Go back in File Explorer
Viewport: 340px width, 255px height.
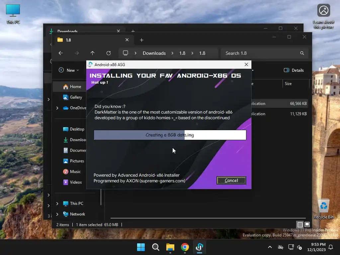tap(61, 53)
